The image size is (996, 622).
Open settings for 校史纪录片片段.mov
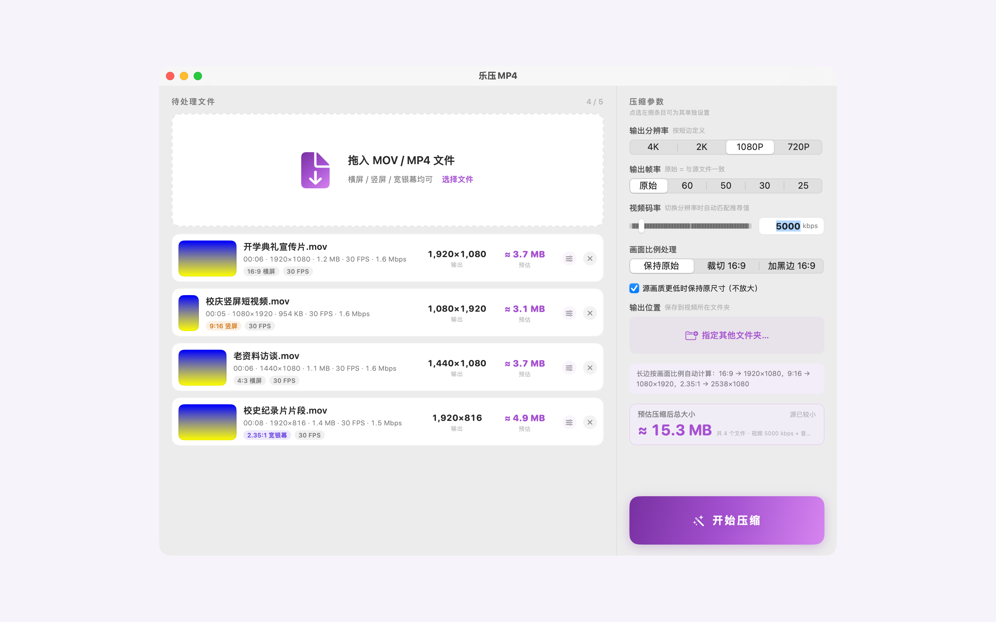(x=569, y=423)
